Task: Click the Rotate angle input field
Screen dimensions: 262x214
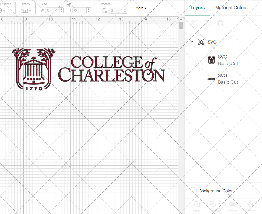Action: (x=116, y=10)
